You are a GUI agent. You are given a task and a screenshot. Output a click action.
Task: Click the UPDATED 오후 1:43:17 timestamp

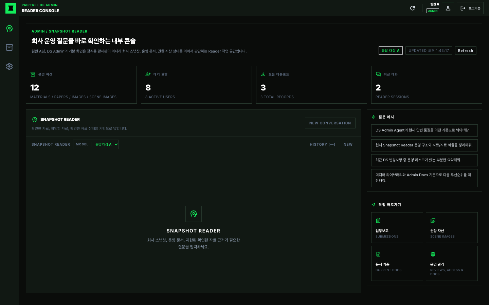pyautogui.click(x=429, y=50)
